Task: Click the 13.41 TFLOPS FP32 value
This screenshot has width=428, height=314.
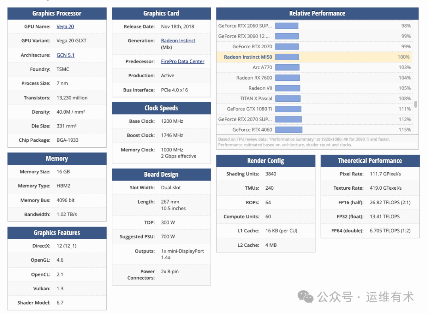Action: 384,216
